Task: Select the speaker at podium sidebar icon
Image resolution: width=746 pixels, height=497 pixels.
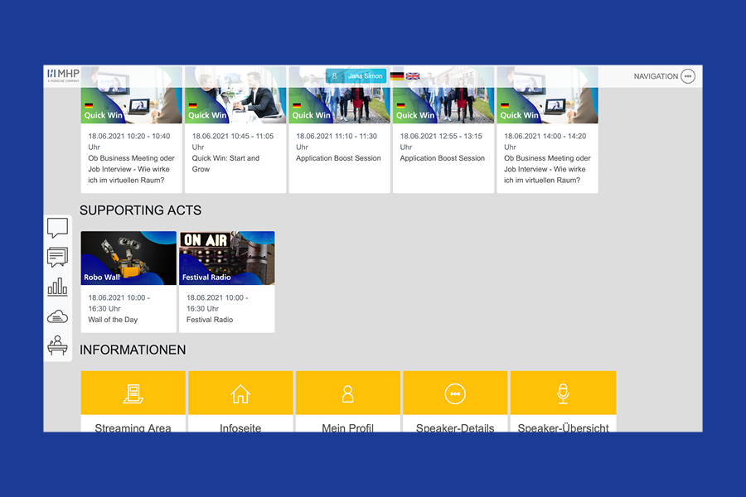Action: (x=57, y=345)
